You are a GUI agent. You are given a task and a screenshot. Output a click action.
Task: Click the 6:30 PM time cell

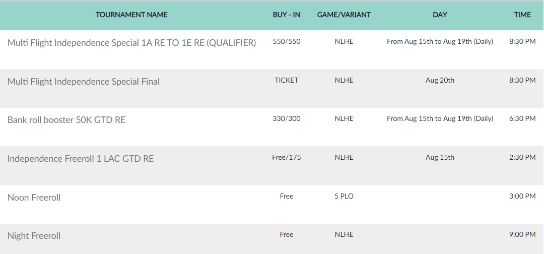tap(522, 118)
